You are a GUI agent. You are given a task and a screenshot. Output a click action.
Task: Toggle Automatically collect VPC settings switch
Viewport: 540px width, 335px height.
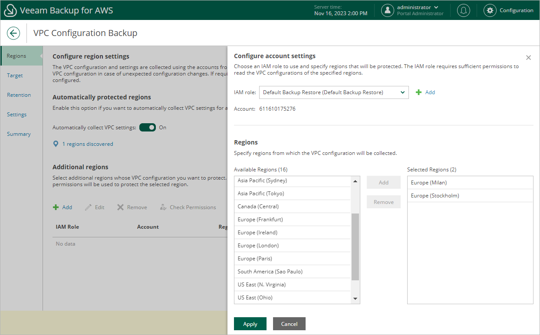click(148, 128)
